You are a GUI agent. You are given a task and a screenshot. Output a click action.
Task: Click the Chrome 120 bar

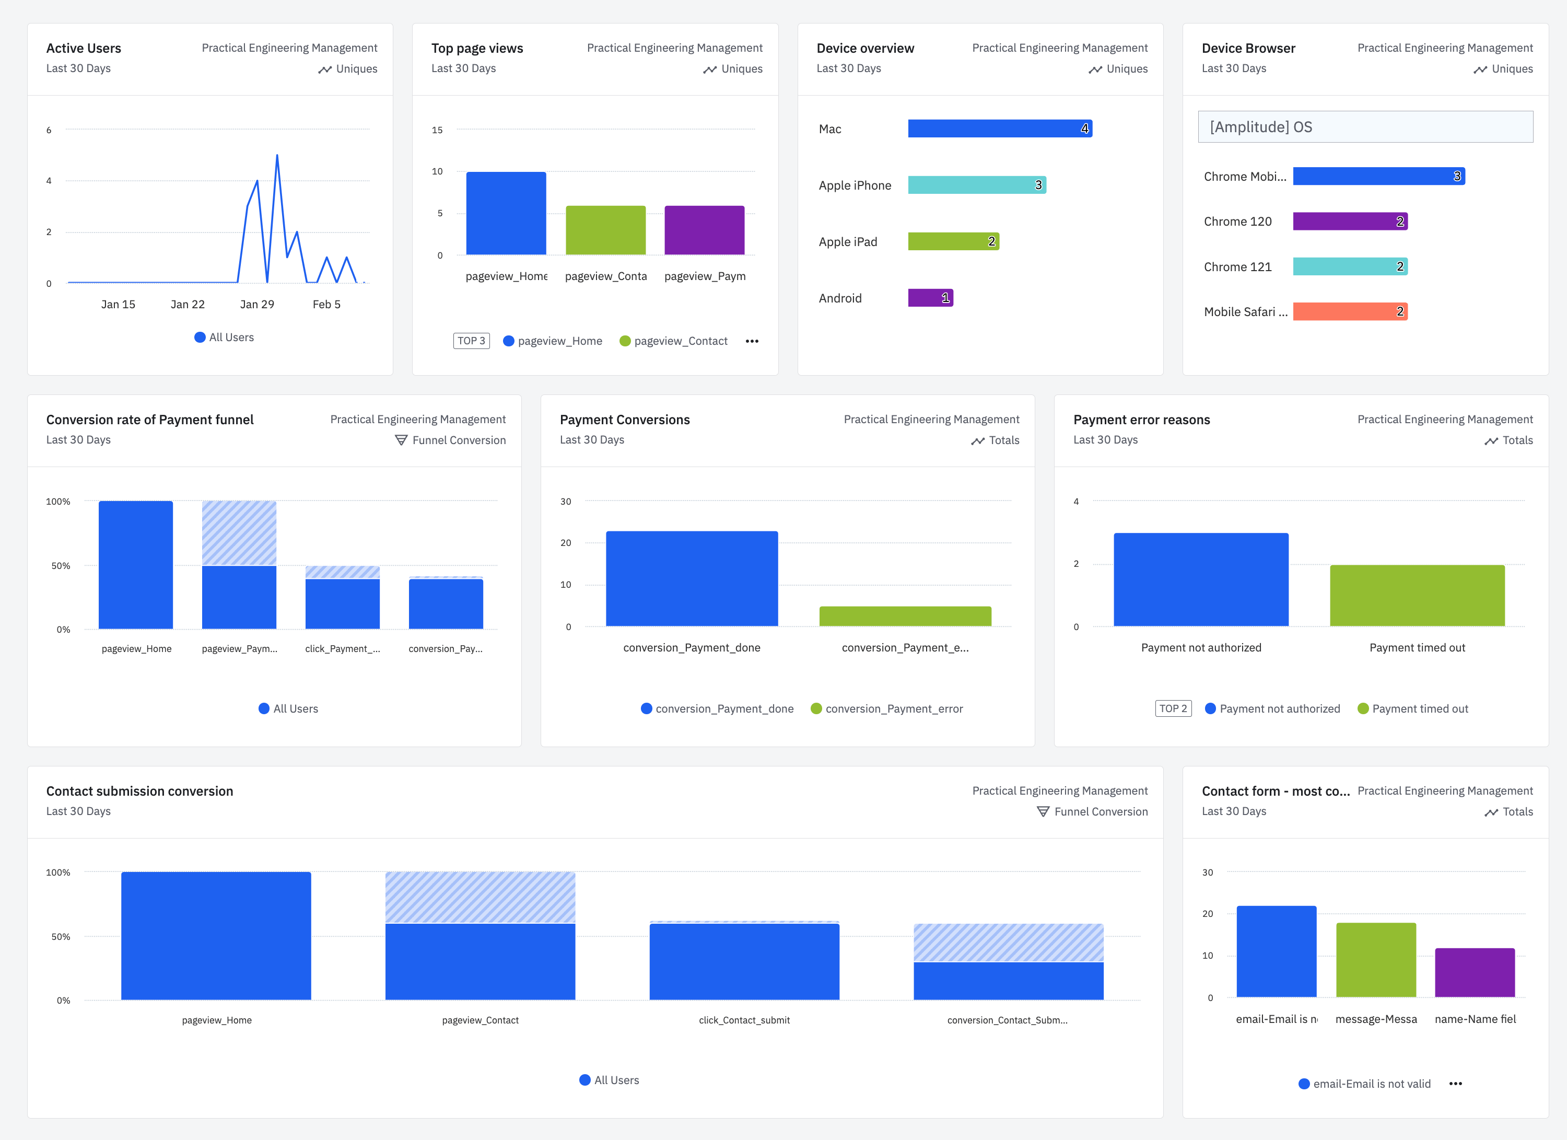click(1350, 221)
